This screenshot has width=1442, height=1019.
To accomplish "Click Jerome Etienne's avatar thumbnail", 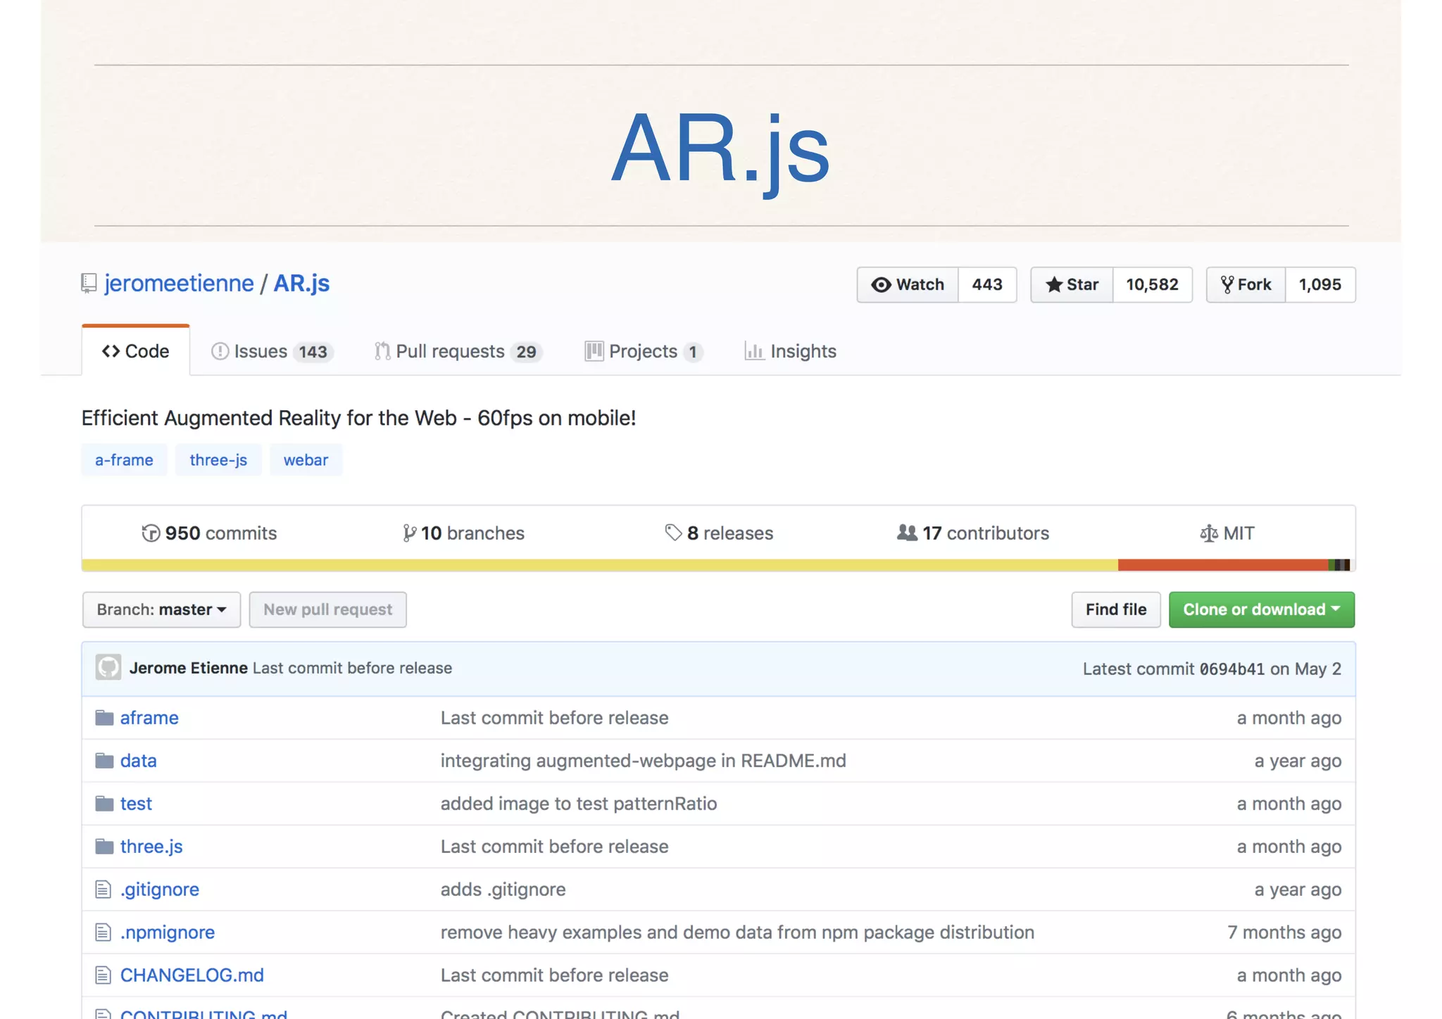I will 108,668.
